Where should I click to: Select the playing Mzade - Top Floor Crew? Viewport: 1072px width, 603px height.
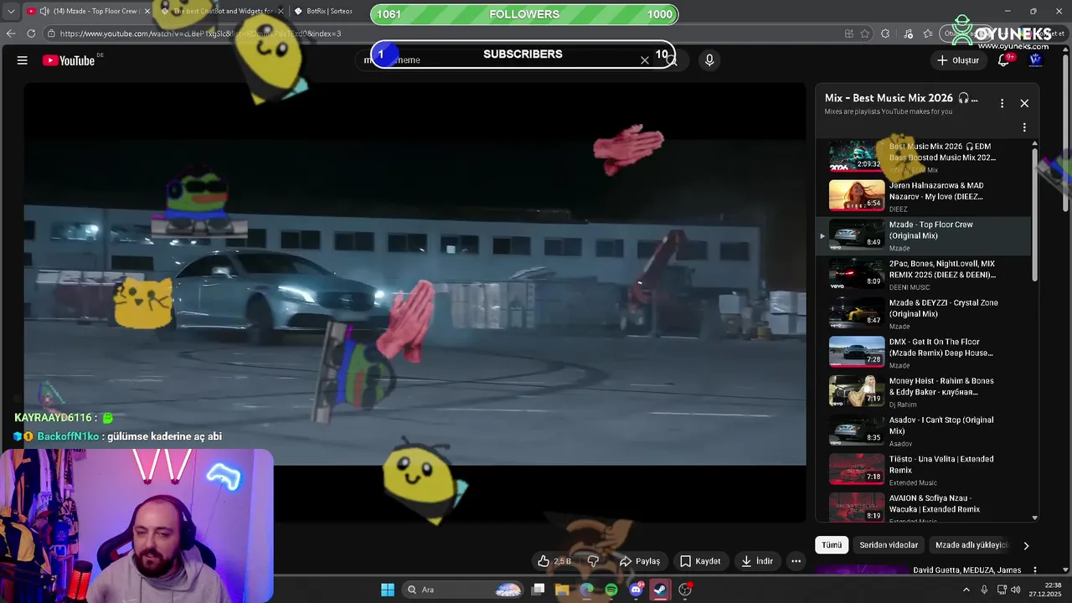[923, 236]
